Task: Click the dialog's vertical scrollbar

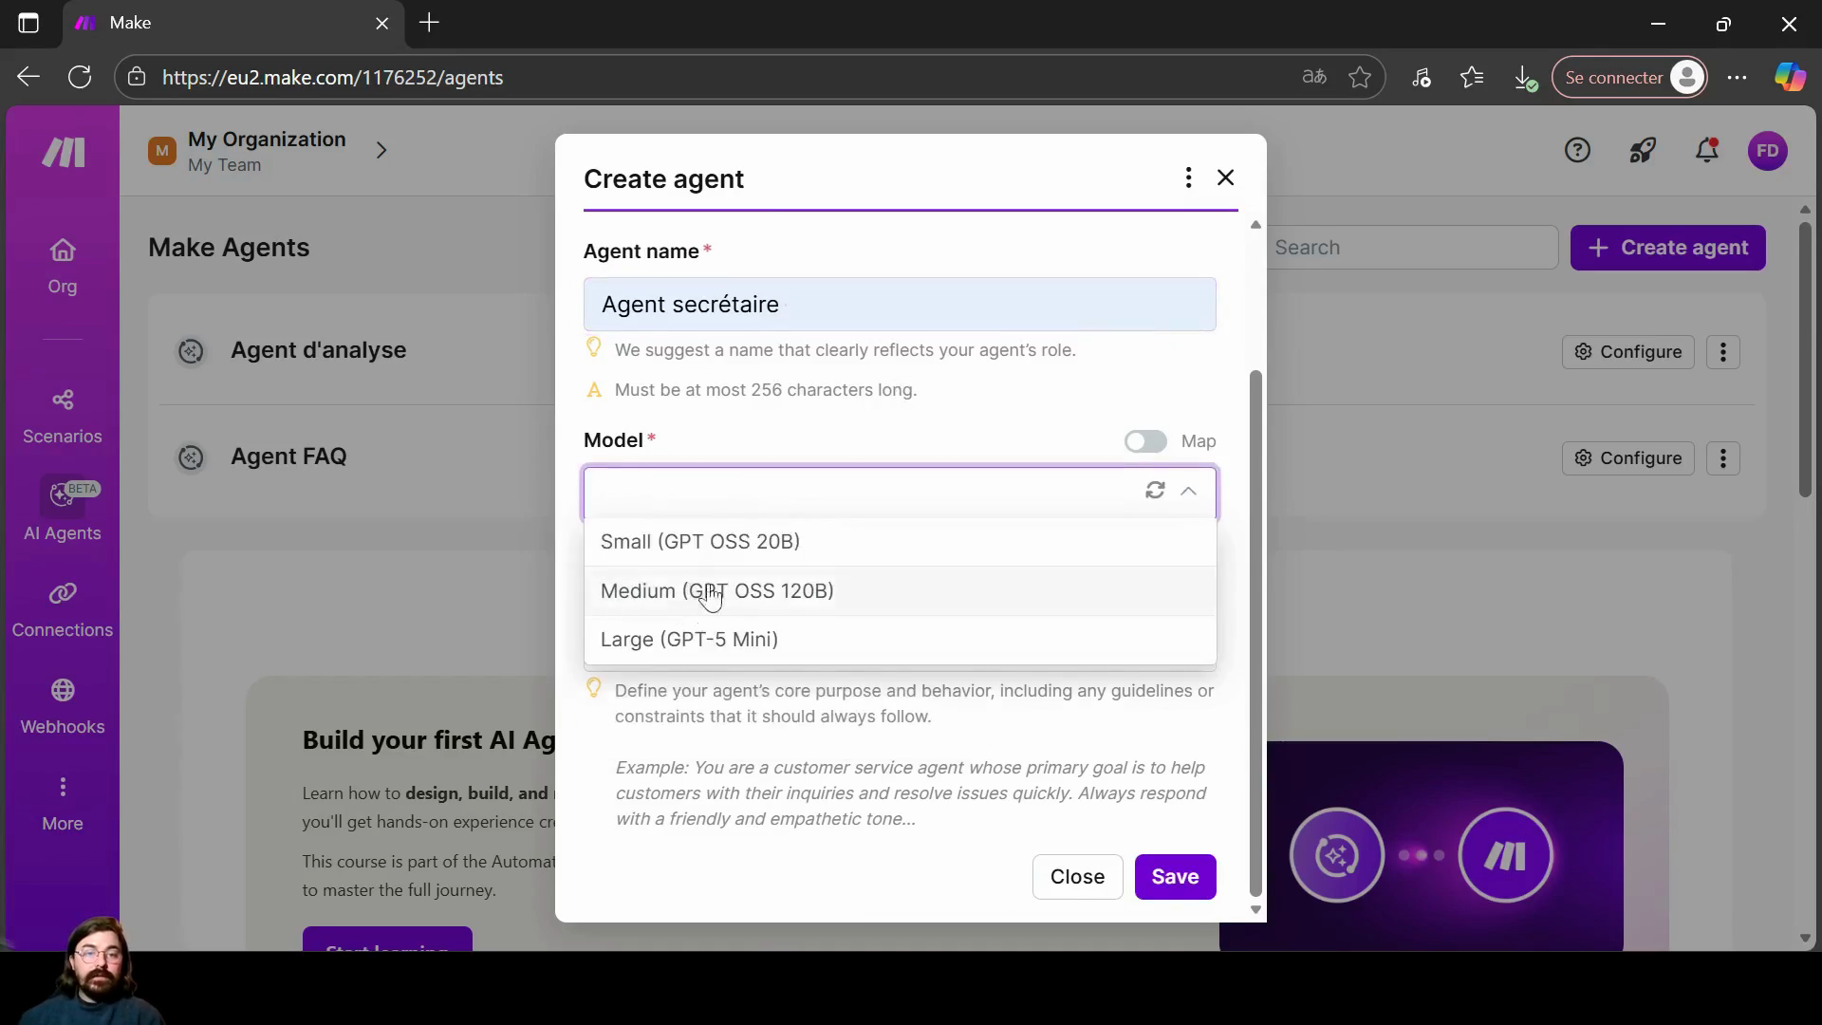Action: tap(1255, 631)
